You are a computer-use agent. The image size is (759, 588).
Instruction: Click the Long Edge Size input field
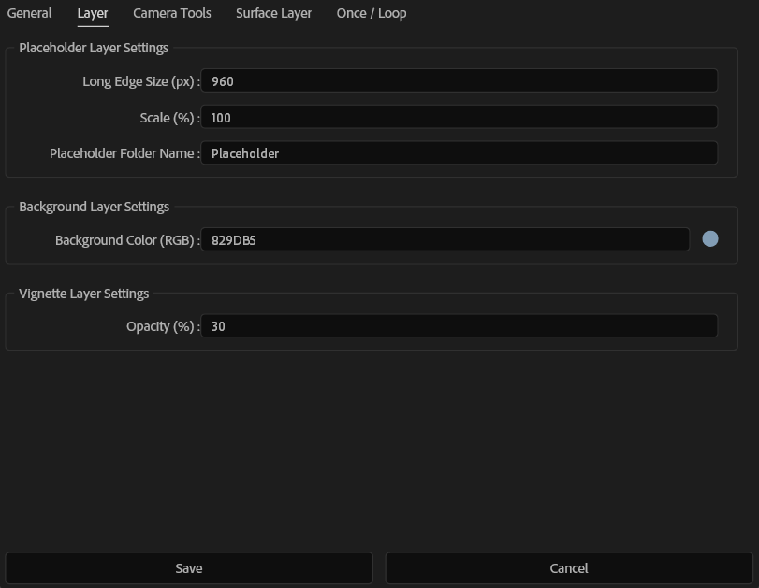(459, 80)
